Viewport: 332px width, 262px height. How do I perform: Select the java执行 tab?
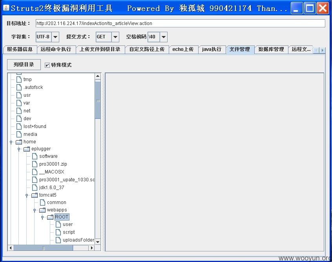tap(212, 49)
